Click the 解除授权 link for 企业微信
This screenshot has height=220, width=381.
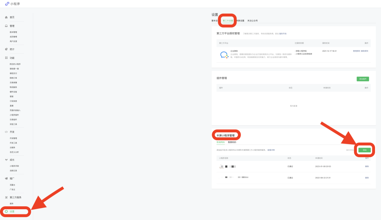coord(365,51)
